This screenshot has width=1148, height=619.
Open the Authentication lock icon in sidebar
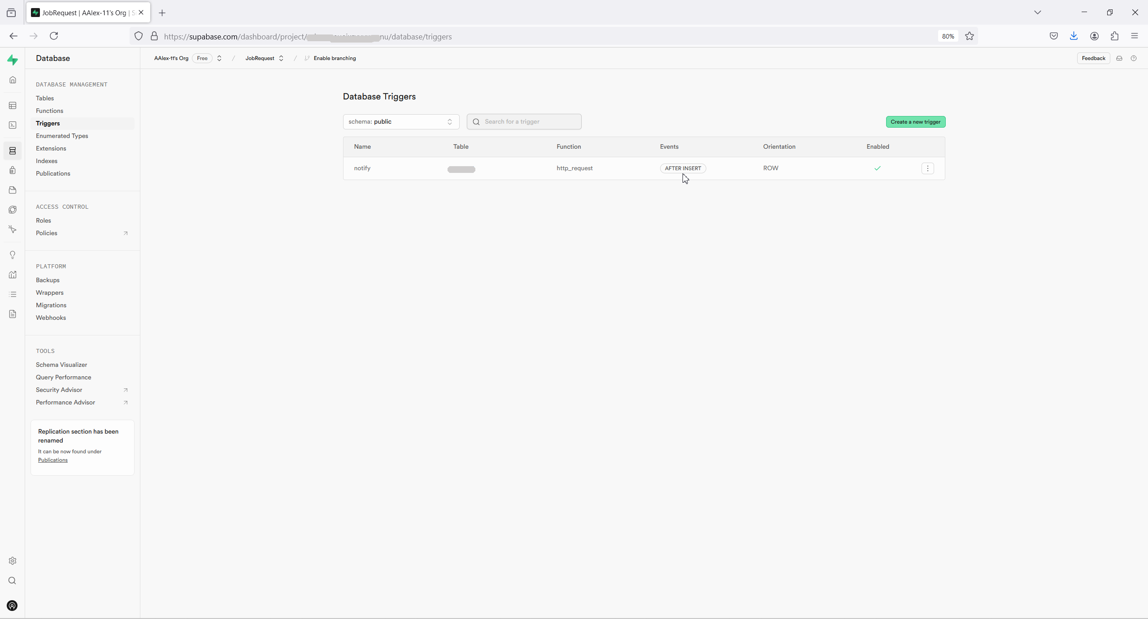13,170
